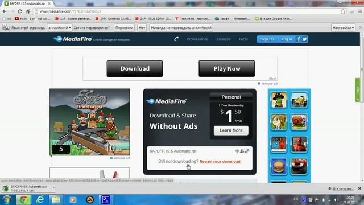Click the green feedback side tab
The width and height of the screenshot is (364, 205).
click(x=358, y=90)
